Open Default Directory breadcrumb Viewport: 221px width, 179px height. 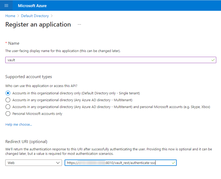point(35,16)
